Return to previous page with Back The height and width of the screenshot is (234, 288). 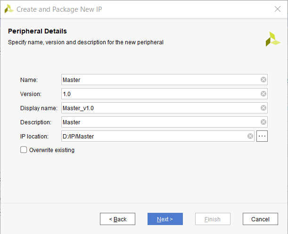[117, 219]
